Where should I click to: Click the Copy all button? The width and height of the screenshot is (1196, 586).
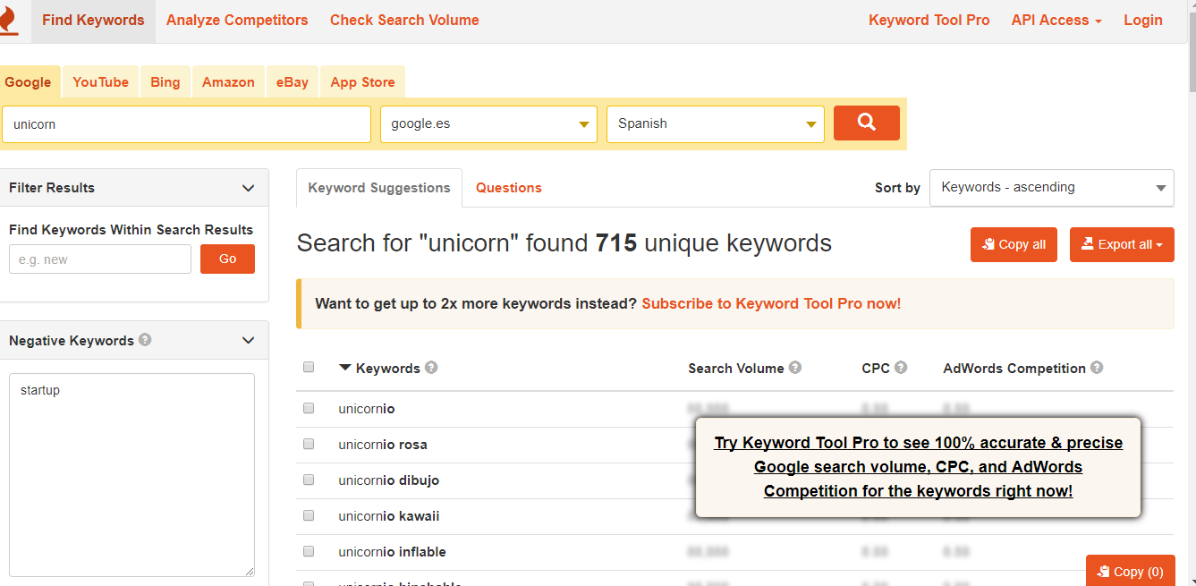click(1014, 244)
